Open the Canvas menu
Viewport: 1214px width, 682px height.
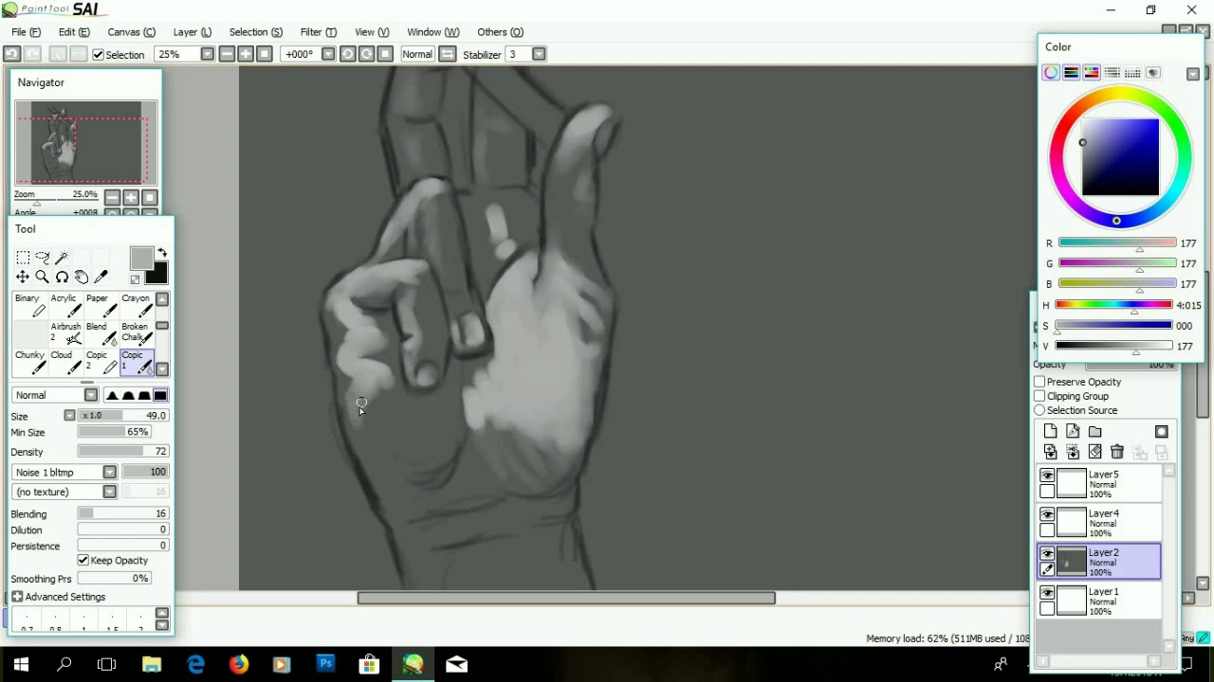pos(131,32)
